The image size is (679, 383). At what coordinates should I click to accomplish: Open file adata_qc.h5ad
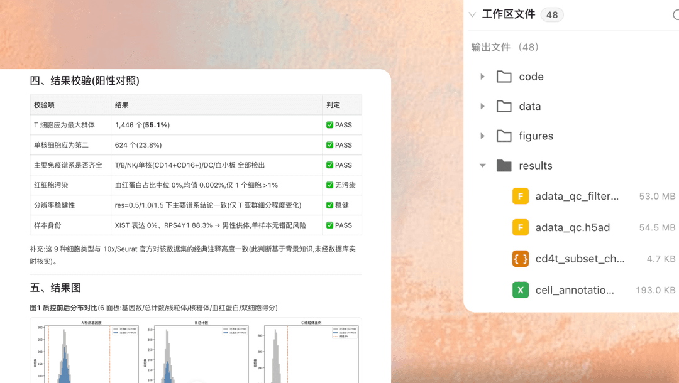click(573, 227)
